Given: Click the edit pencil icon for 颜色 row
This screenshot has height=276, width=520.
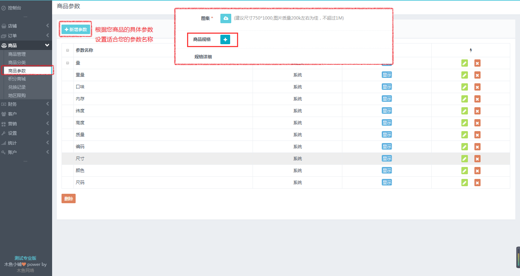Looking at the screenshot, I should click(x=465, y=171).
